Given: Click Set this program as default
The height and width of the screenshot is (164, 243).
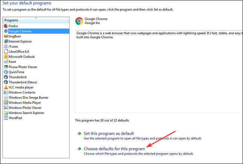Looking at the screenshot, I should tap(109, 133).
